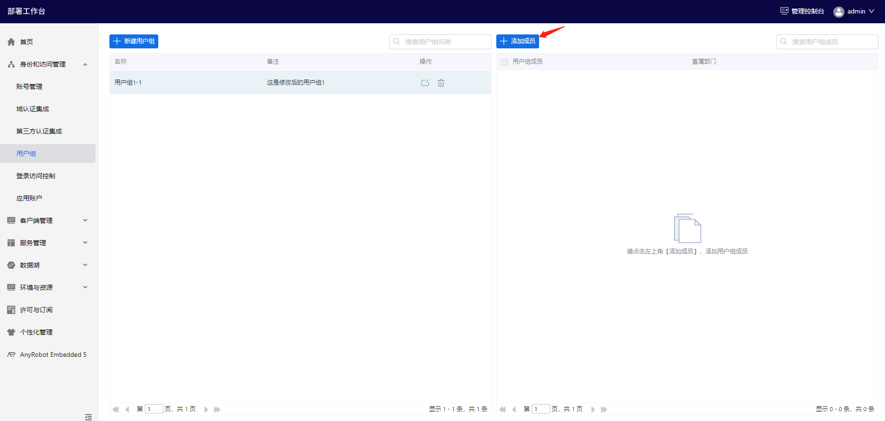The height and width of the screenshot is (421, 885).
Task: Collapse 身份和访问管理 menu section
Action: click(85, 64)
